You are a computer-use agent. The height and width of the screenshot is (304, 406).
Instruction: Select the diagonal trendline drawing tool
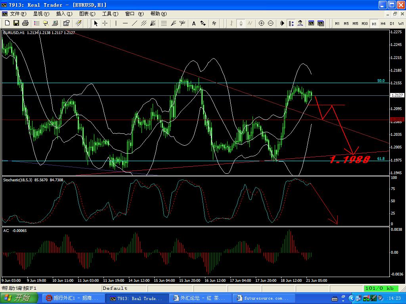134,23
